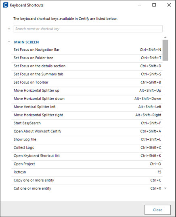Maximize the Keyboard Shortcuts window
The height and width of the screenshot is (217, 176).
point(154,5)
